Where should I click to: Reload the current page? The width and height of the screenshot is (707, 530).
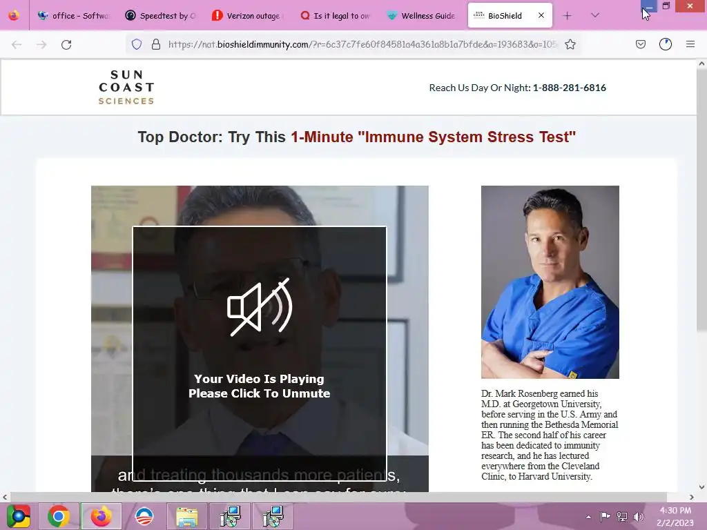(x=66, y=44)
